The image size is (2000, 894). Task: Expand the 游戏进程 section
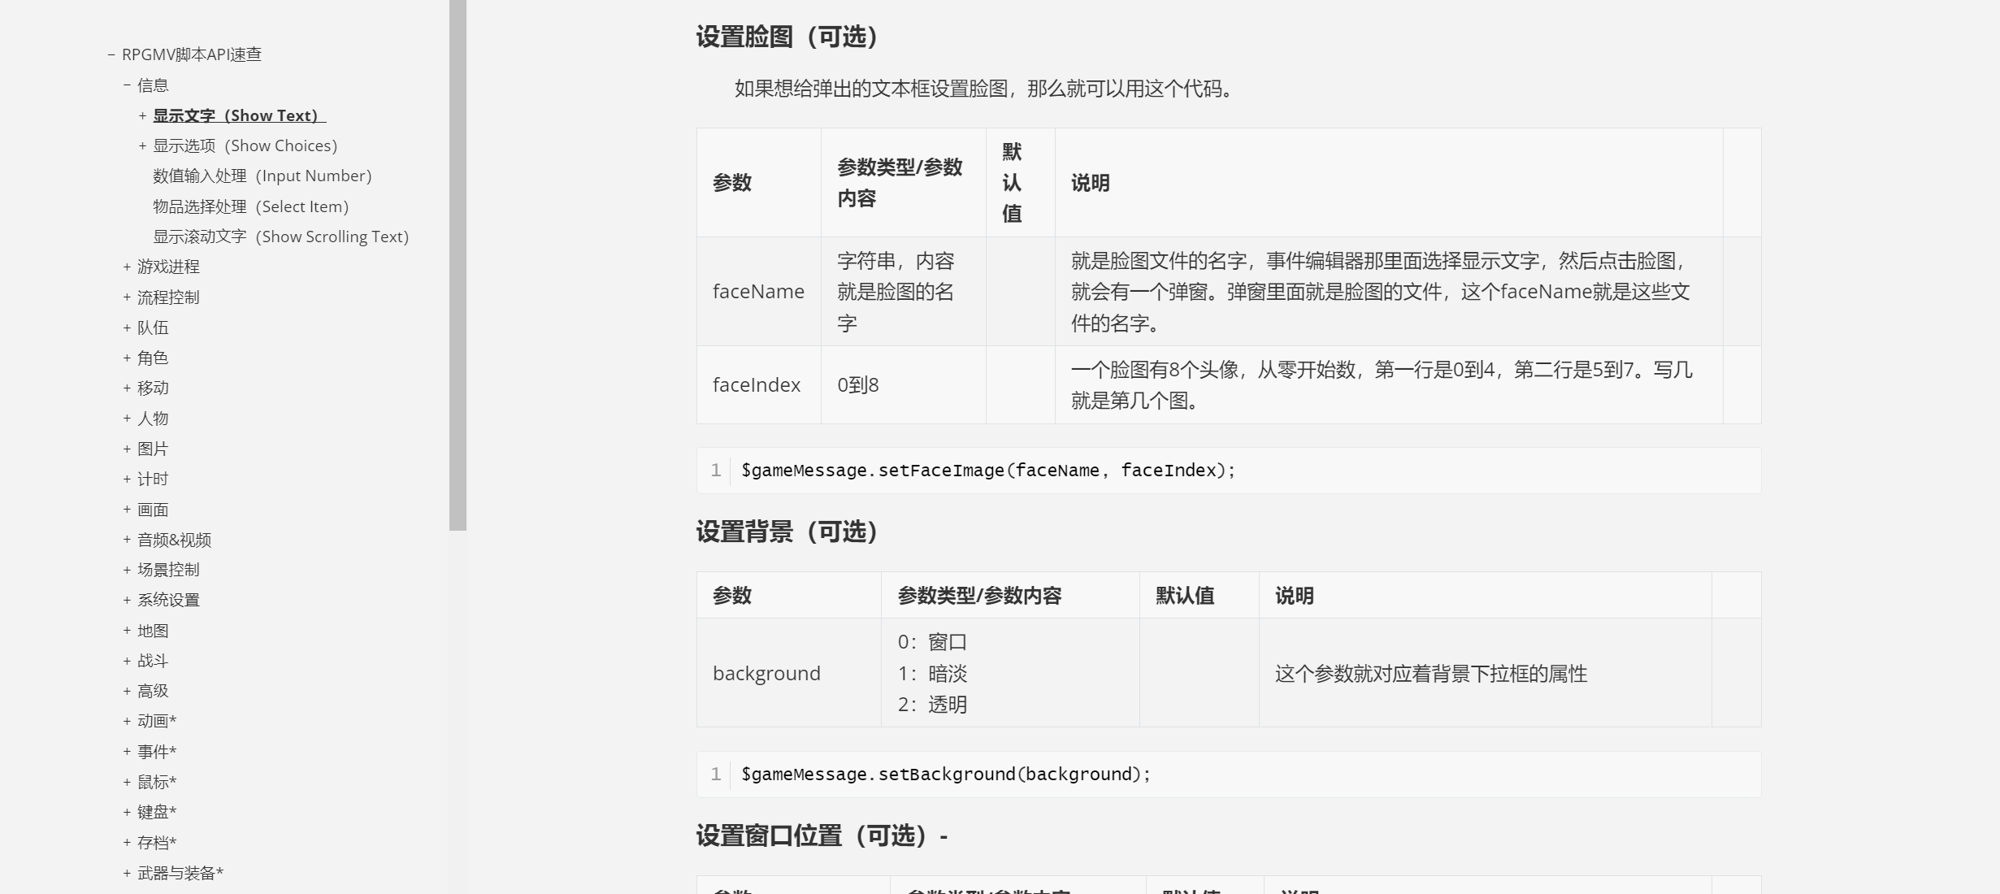coord(127,267)
